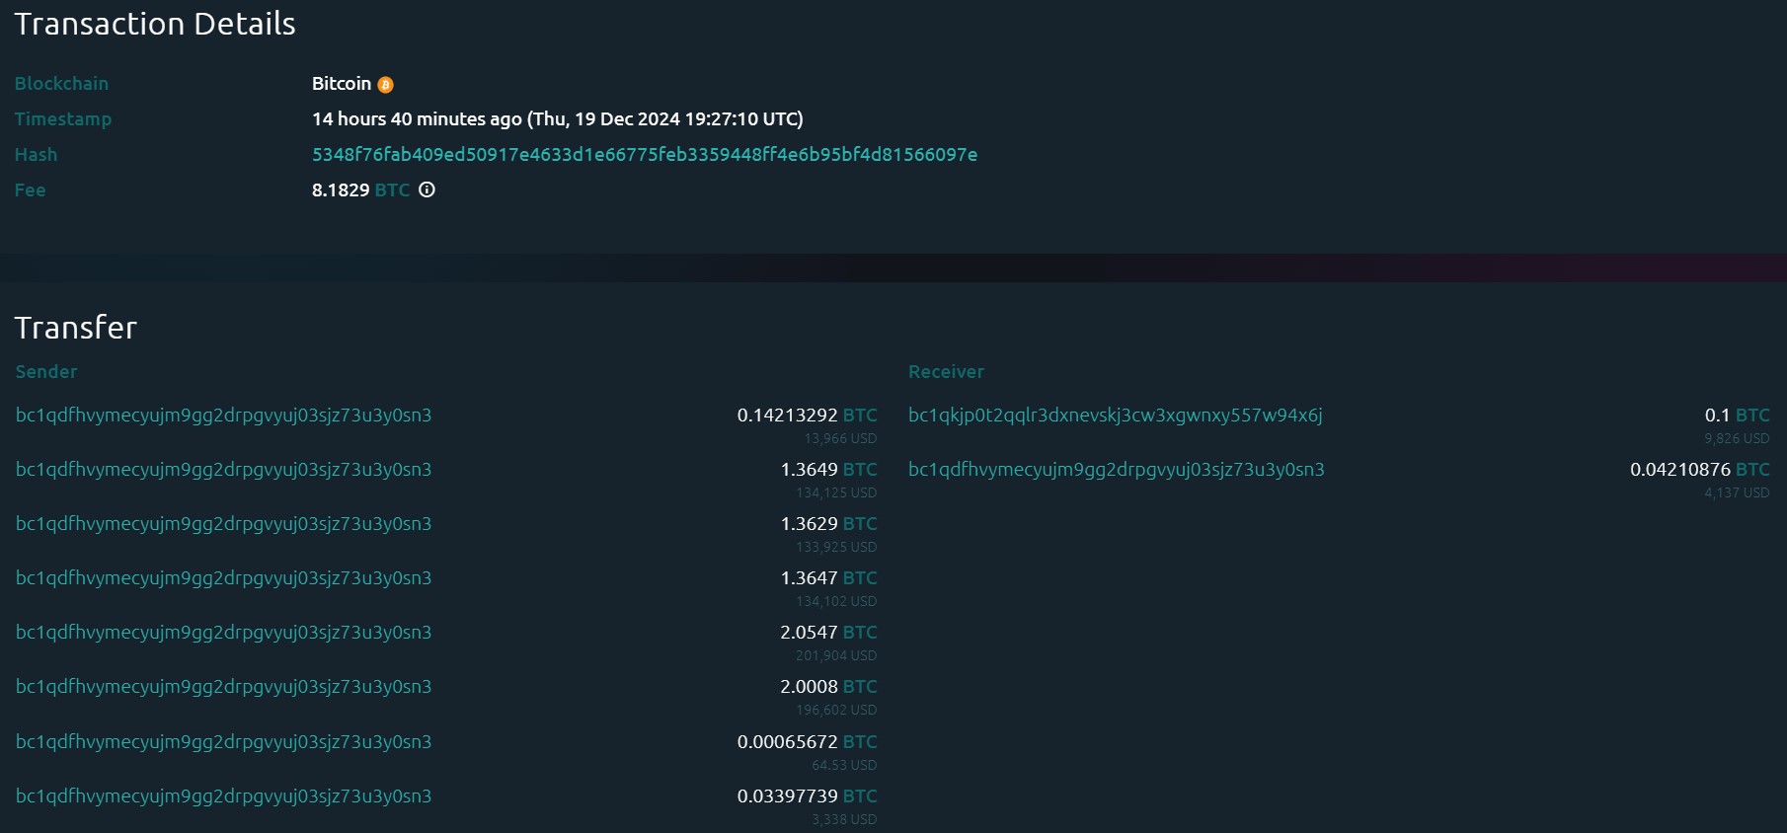Click the Transaction Details heading
The image size is (1787, 833).
click(x=155, y=24)
